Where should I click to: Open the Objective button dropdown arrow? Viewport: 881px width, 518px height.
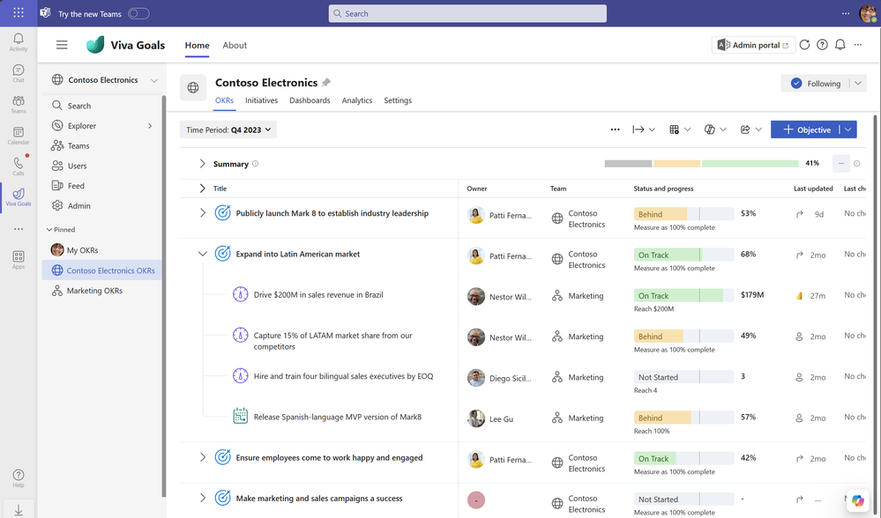tap(848, 129)
